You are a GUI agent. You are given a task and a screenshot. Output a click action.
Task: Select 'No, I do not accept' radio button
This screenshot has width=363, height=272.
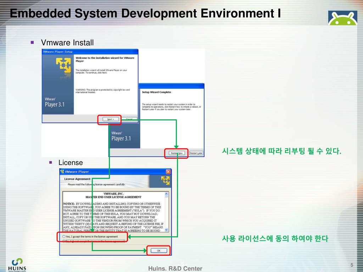[64, 241]
